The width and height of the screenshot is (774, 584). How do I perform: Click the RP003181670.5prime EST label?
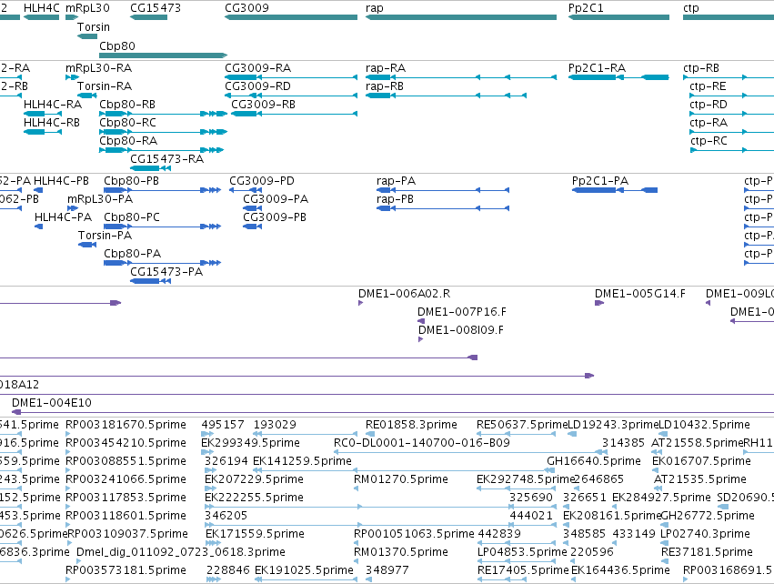126,425
